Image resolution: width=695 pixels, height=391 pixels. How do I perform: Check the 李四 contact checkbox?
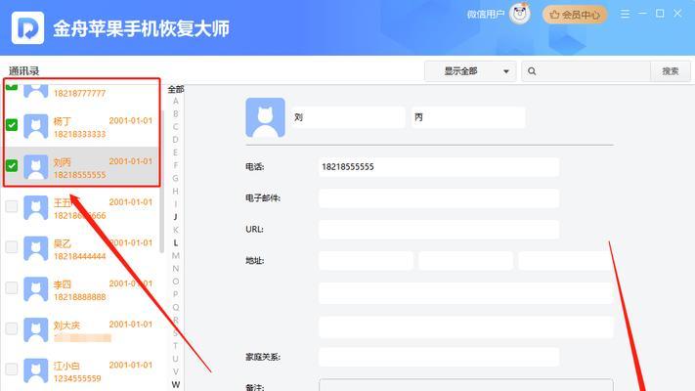click(x=12, y=287)
